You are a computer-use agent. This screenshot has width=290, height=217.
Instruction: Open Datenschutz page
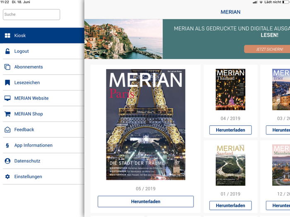click(x=42, y=161)
